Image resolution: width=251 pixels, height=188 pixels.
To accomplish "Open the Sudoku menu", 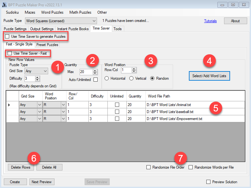I will click(x=12, y=12).
